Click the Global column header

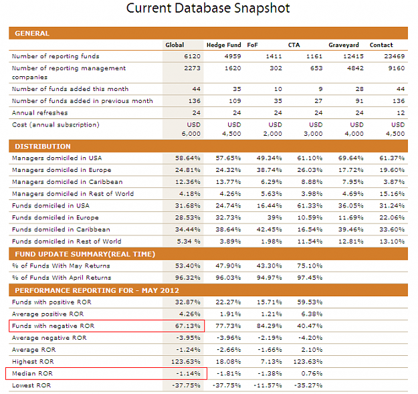[x=175, y=45]
